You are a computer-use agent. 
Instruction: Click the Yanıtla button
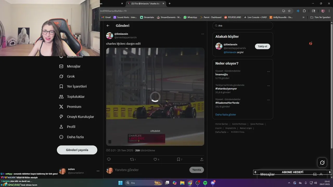point(197,170)
